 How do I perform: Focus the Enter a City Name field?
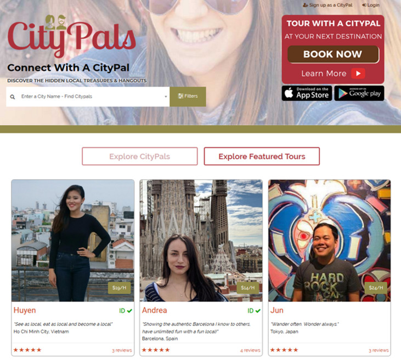point(88,96)
